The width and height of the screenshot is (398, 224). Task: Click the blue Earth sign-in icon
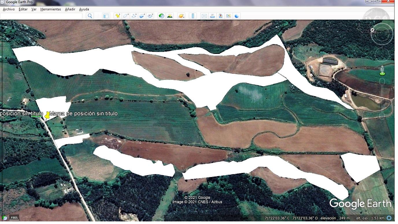tap(237, 16)
